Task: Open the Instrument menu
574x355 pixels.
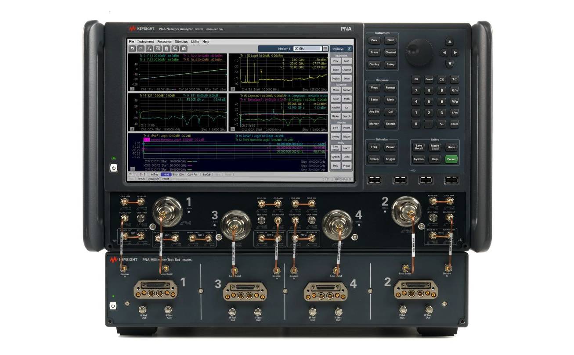Action: [x=146, y=42]
